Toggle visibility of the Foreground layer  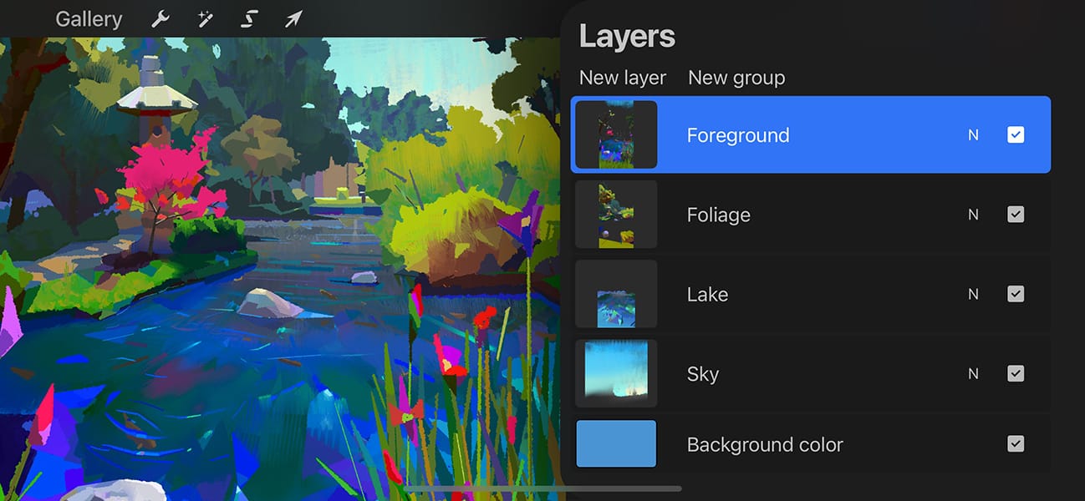[x=1016, y=134]
